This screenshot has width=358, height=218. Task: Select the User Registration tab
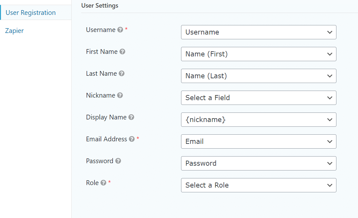point(30,12)
